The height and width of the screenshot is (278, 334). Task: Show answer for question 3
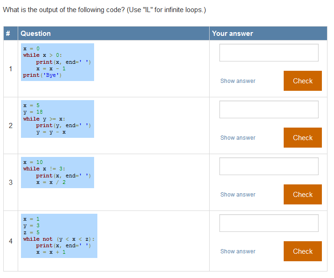238,195
